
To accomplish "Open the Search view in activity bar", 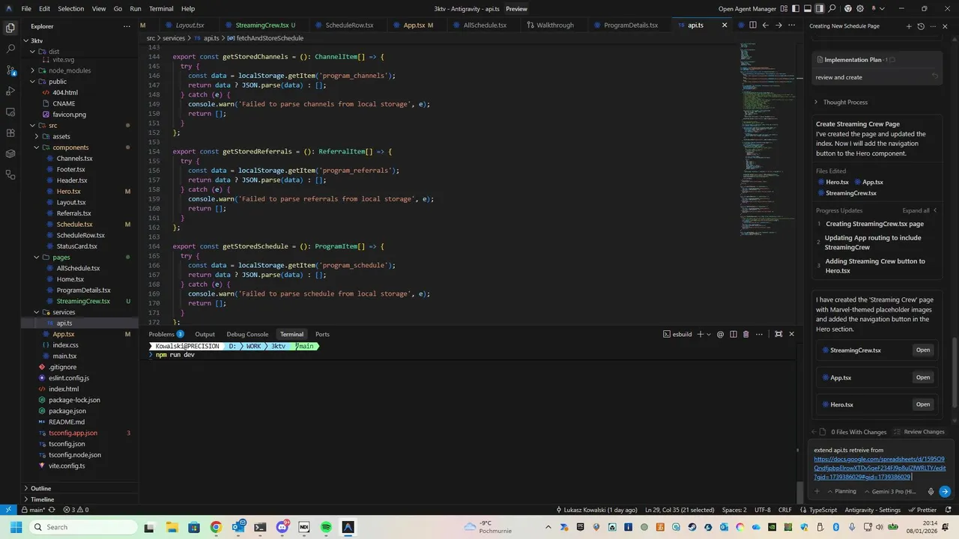I will [10, 49].
